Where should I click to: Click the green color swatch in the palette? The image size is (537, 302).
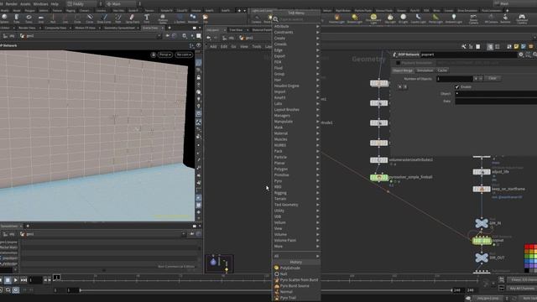click(x=527, y=257)
